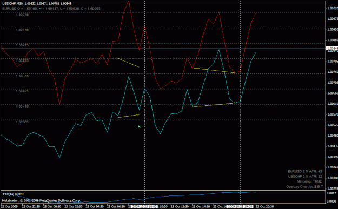Screen dimensions: 338x209
Task: Click the 0.0008 ATR scale value
Action: (332, 201)
